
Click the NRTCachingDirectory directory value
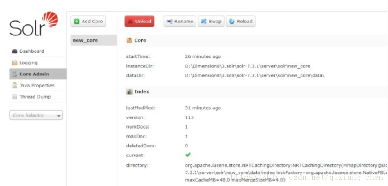click(x=286, y=173)
